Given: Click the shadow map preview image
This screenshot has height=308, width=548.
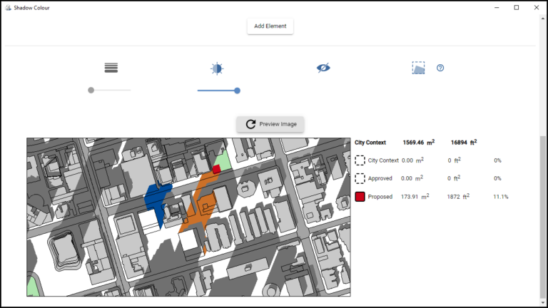Looking at the screenshot, I should 188,217.
